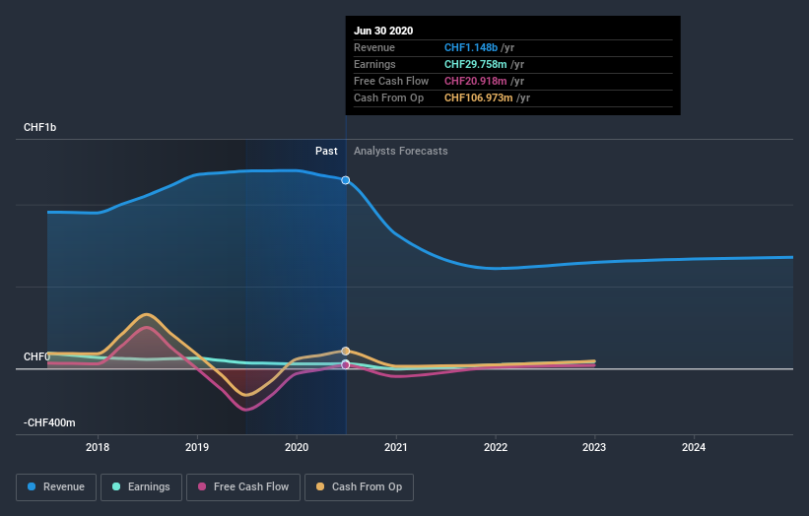Viewport: 809px width, 516px height.
Task: Select the Free Cash Flow data point marker
Action: coord(346,365)
